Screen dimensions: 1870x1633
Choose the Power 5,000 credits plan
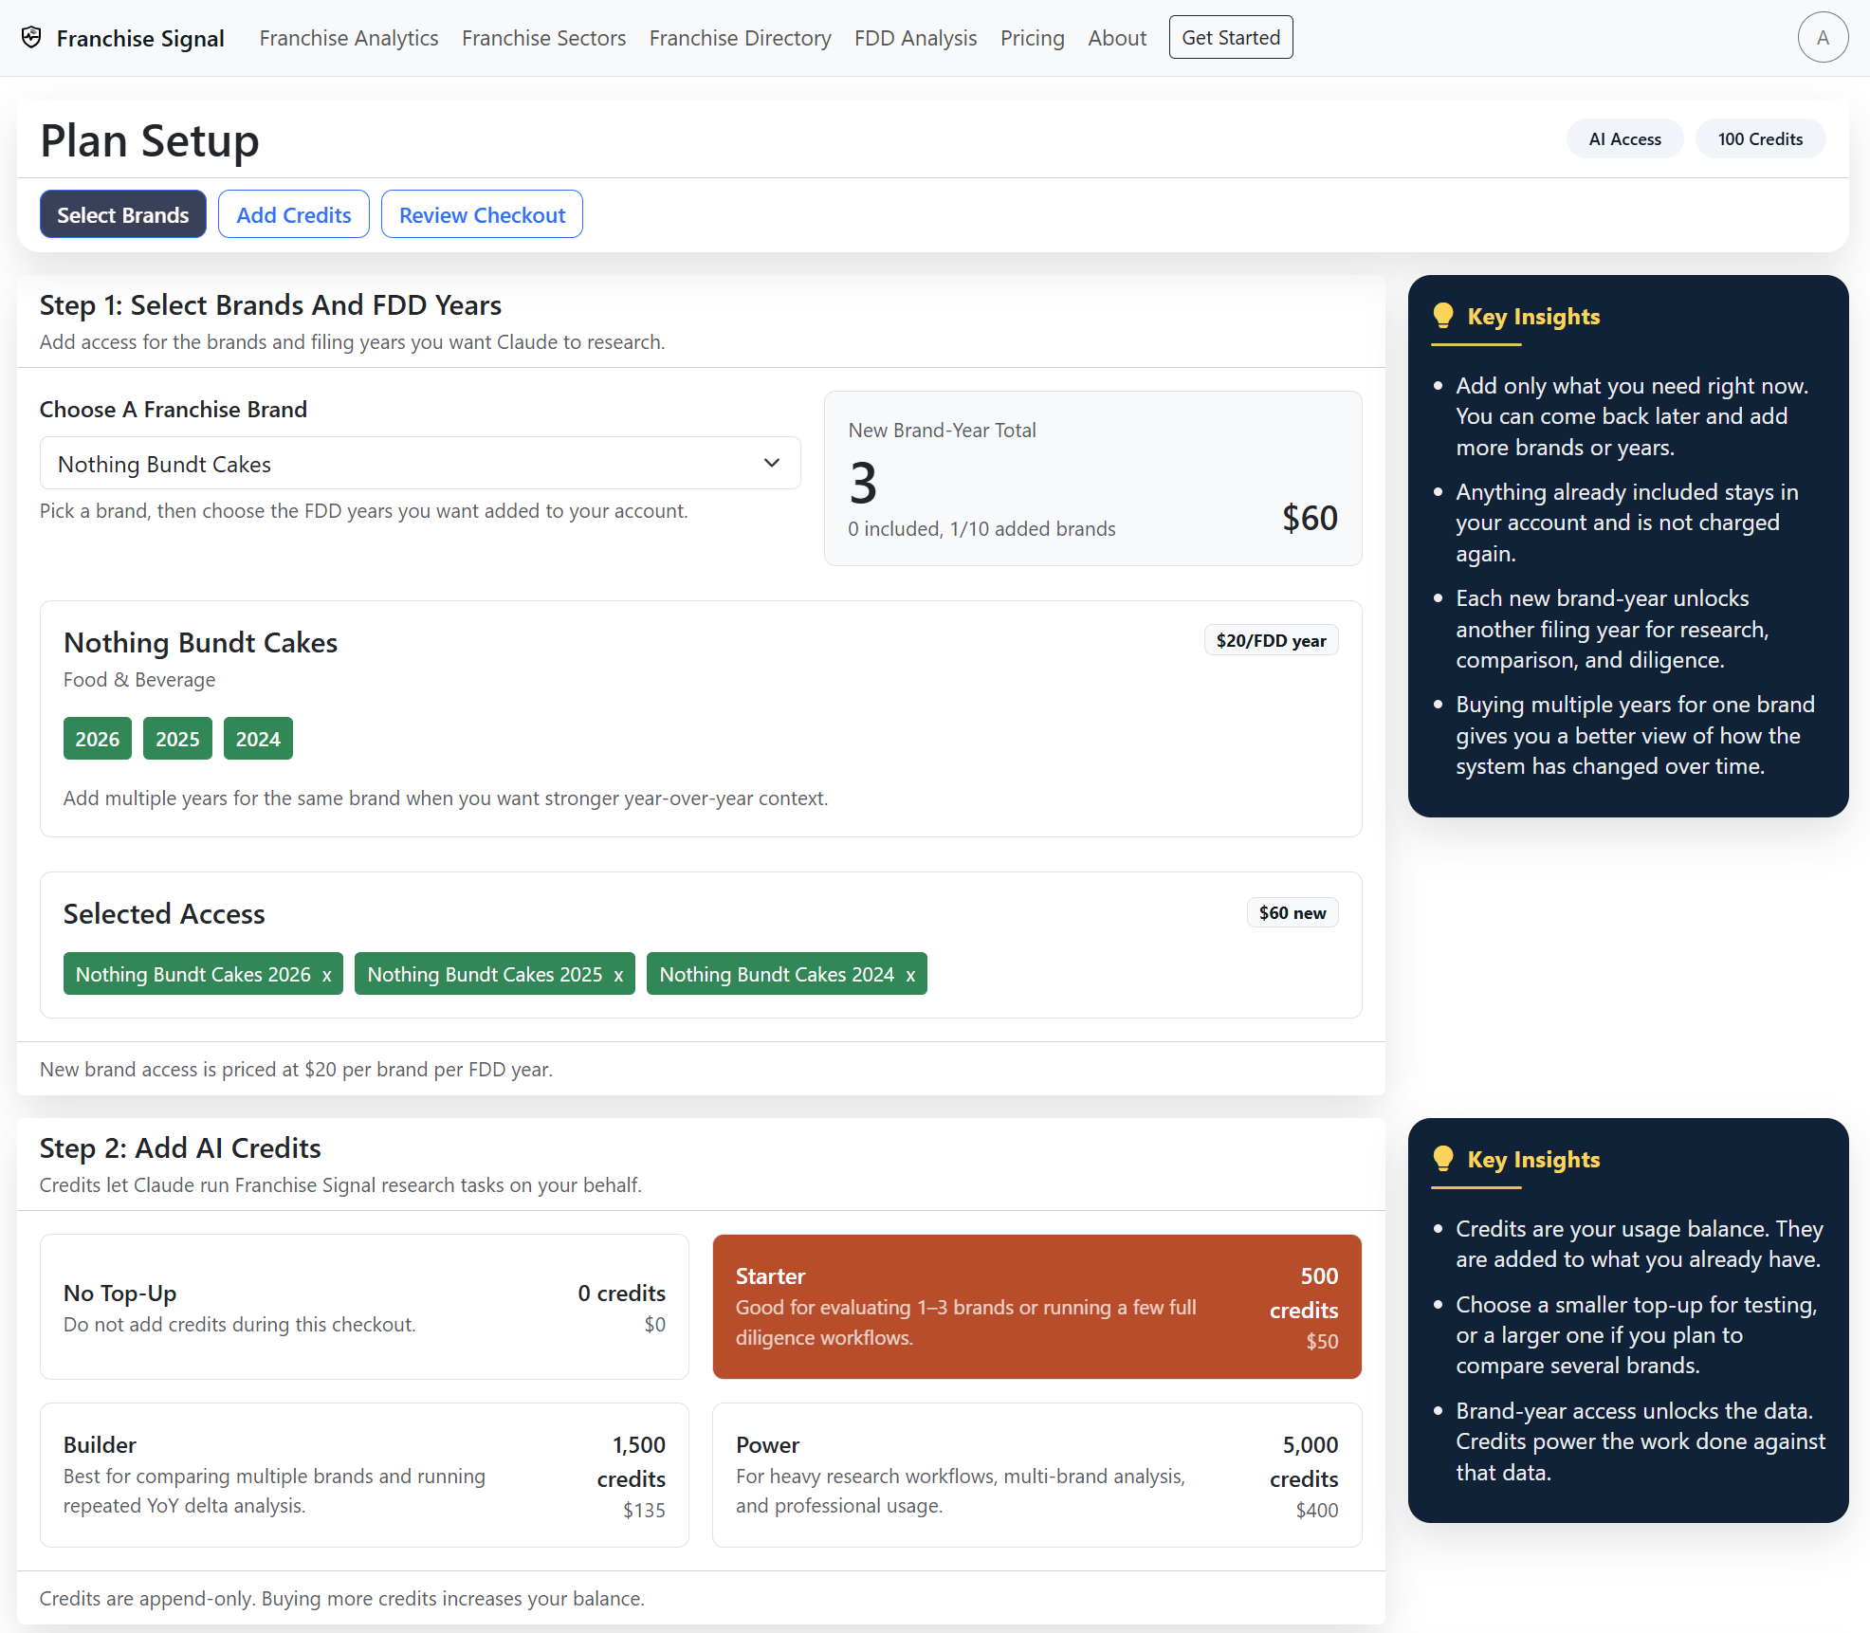pos(1036,1476)
